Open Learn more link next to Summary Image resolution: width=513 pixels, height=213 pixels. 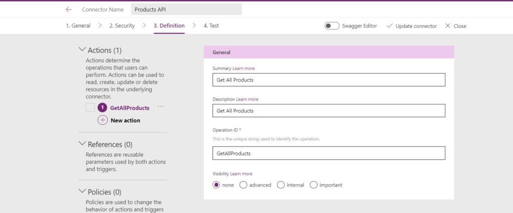pos(243,68)
